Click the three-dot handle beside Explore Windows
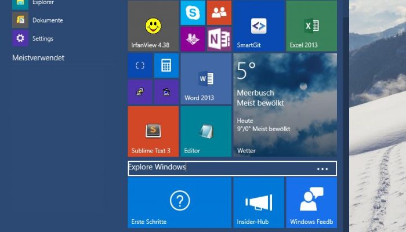Viewport: 406px width, 232px height. 322,169
